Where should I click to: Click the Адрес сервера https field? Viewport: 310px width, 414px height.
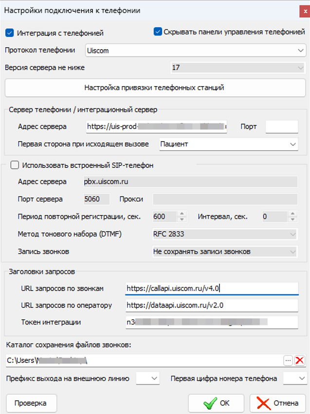[x=157, y=127]
